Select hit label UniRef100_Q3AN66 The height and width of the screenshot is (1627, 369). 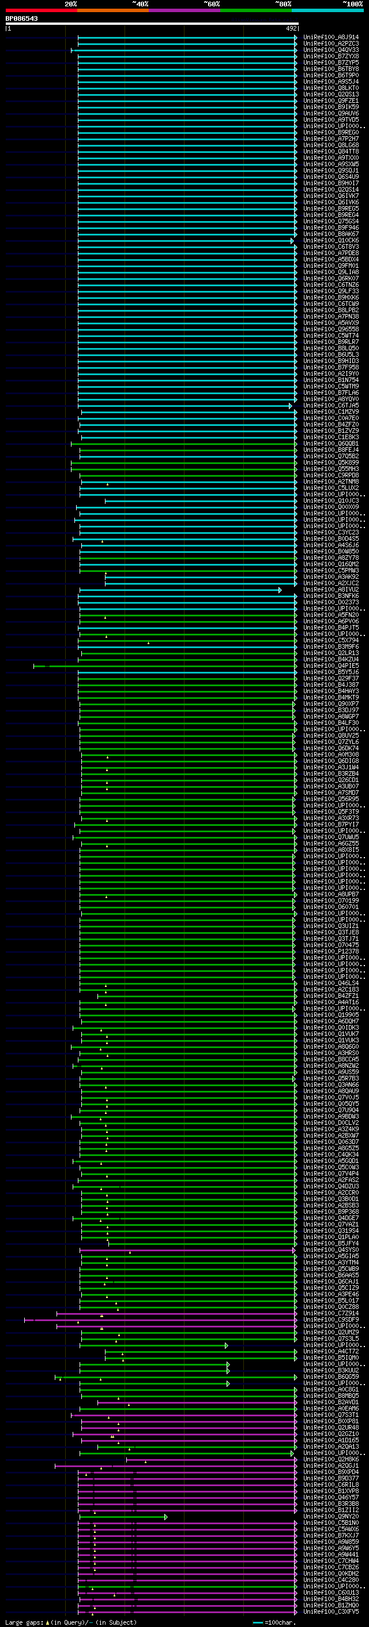tap(330, 1085)
